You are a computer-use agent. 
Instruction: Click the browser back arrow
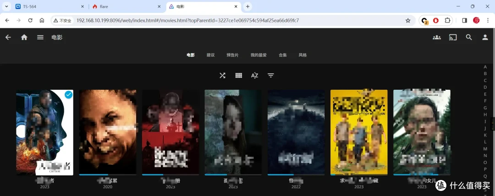point(7,20)
